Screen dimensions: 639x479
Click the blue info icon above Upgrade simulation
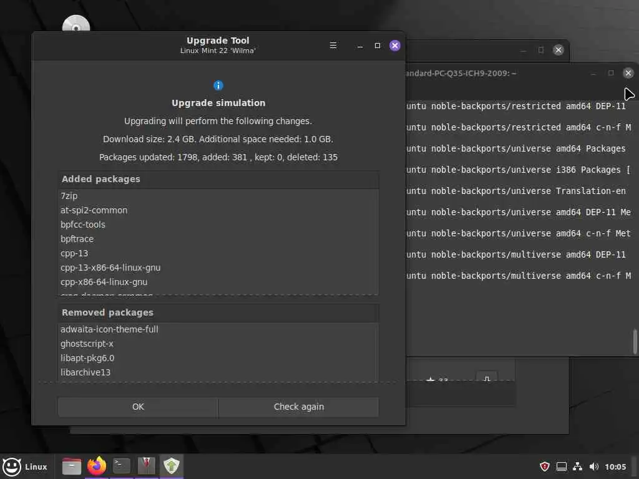218,85
